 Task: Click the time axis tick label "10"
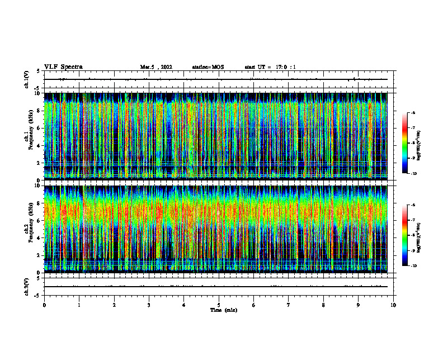pos(393,305)
